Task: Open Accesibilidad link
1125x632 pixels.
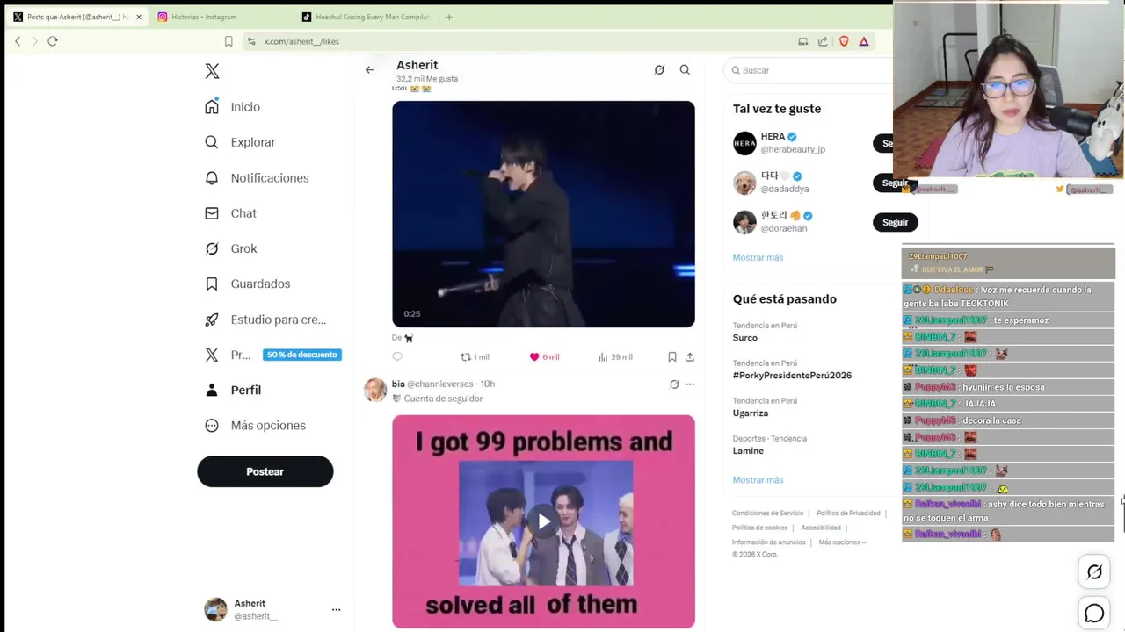Action: coord(821,528)
